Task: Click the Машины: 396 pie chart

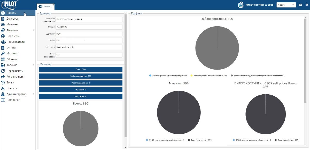Action: tap(179, 112)
